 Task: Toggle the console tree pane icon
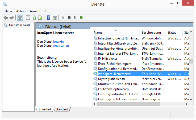click(20, 18)
